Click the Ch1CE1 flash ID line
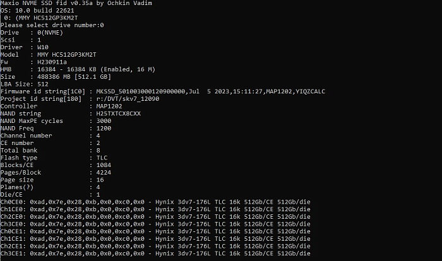 point(155,238)
